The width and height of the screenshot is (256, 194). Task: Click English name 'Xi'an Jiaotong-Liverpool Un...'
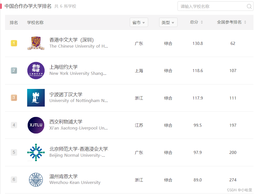tap(78, 128)
